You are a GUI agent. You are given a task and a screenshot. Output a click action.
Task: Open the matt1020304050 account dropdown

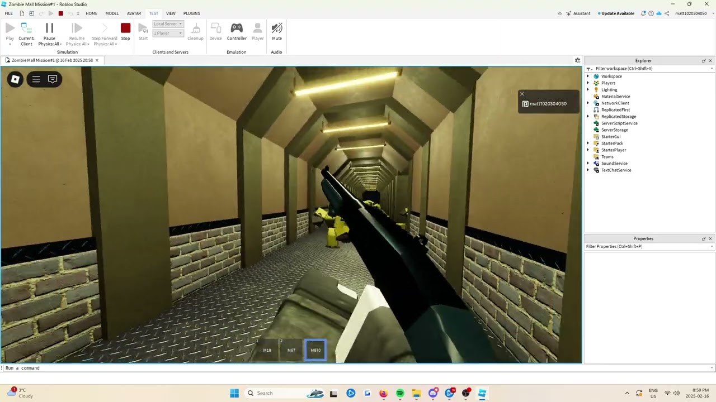(x=693, y=13)
